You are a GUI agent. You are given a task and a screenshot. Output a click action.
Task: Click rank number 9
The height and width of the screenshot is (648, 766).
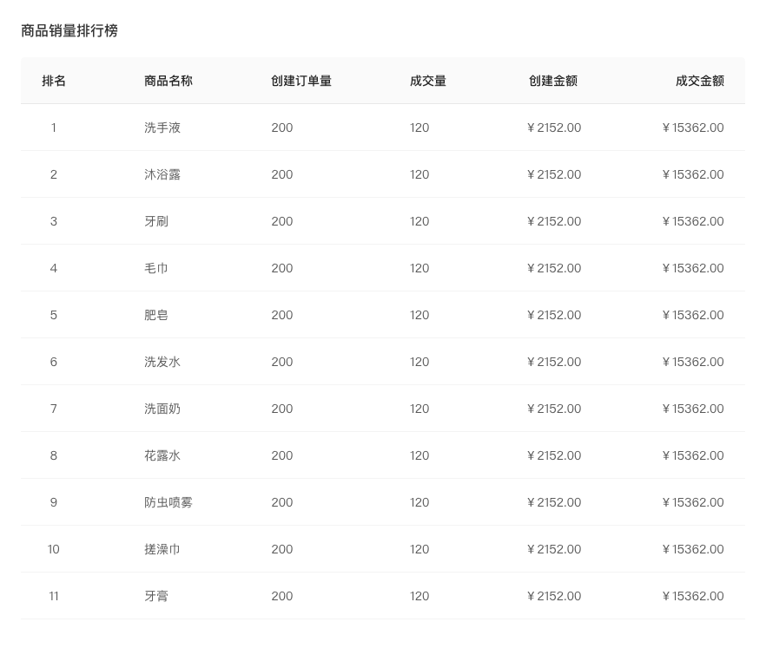(x=54, y=502)
